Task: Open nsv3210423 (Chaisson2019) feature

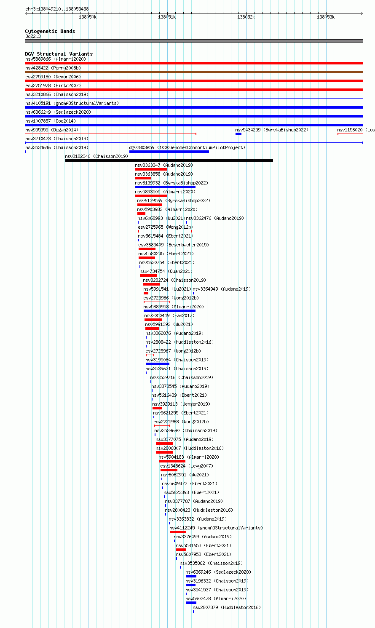Action: (57, 139)
